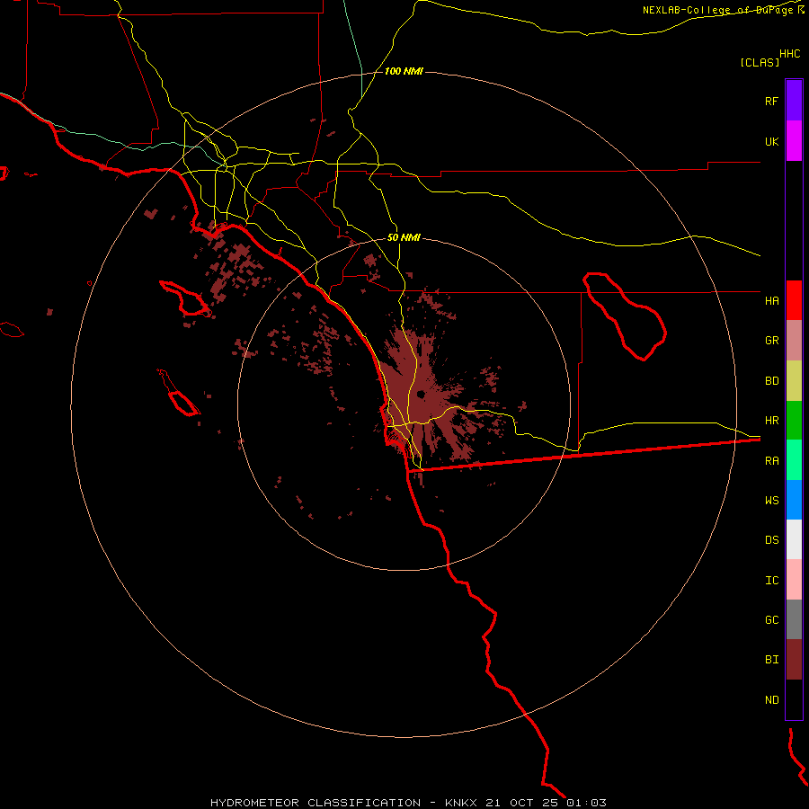Click the WS legend label
The height and width of the screenshot is (809, 809).
tap(771, 500)
